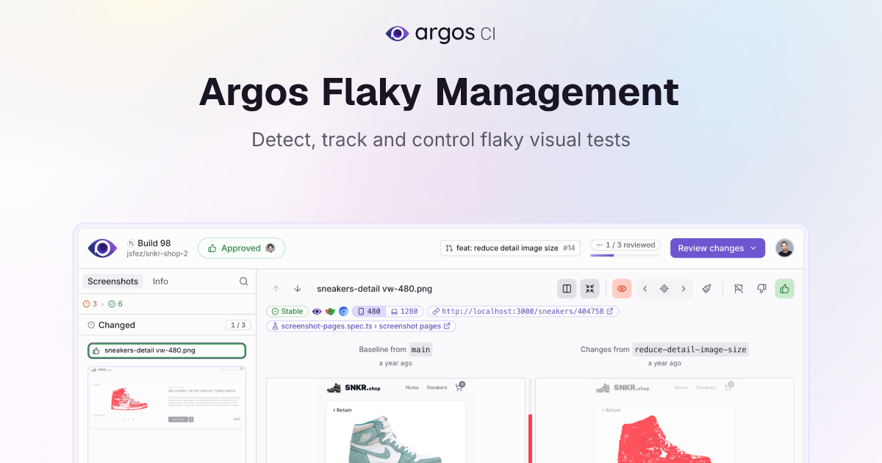Open the localhost:3000/sneakers/404758 link
The width and height of the screenshot is (882, 463).
523,312
